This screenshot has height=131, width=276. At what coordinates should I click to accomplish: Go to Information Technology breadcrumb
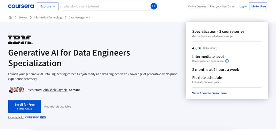coord(48,17)
